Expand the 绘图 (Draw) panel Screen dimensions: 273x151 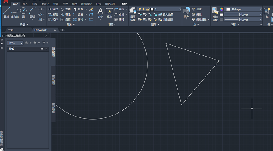click(x=24, y=25)
